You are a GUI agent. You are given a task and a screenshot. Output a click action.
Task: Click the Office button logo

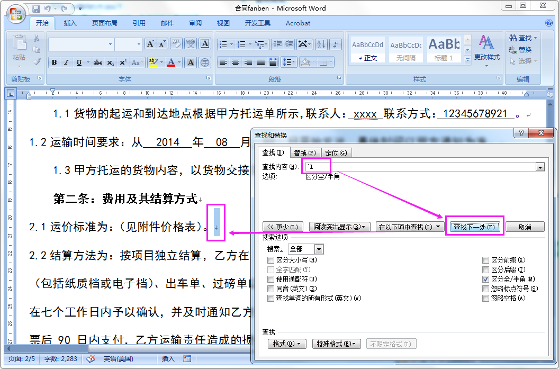click(x=16, y=14)
